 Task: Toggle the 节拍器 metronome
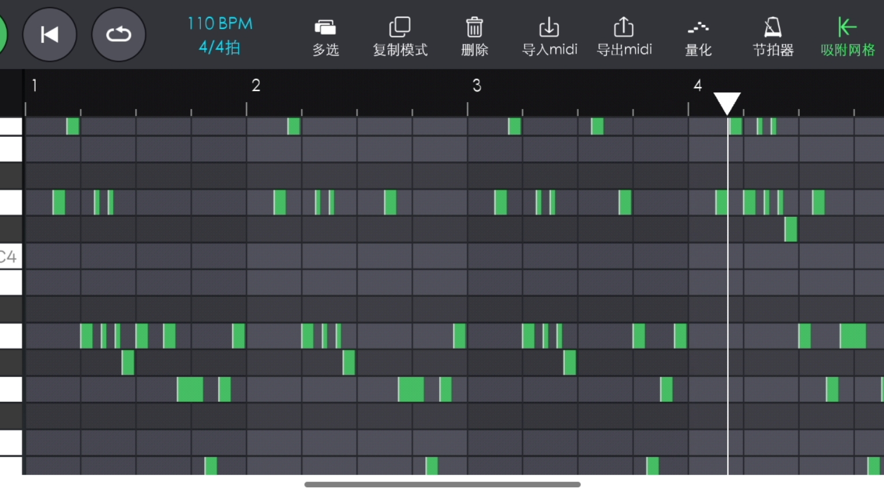(x=773, y=37)
